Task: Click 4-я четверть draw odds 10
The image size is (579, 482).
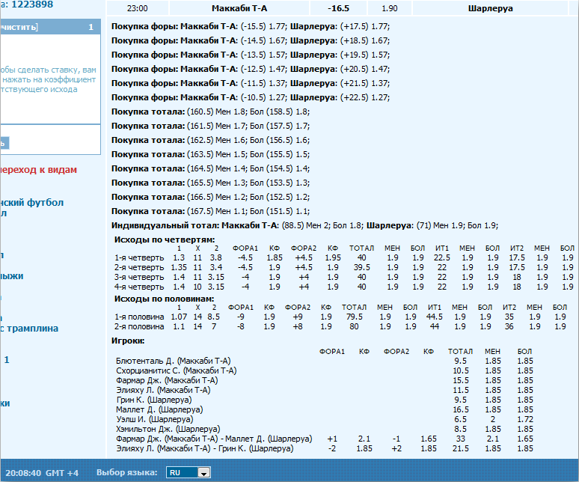Action: (197, 287)
